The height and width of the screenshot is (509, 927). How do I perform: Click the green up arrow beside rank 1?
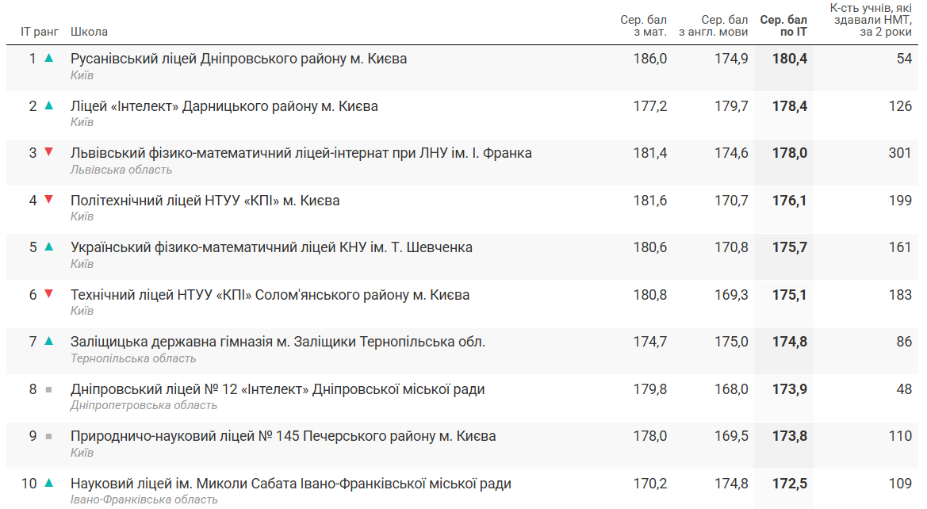click(48, 59)
